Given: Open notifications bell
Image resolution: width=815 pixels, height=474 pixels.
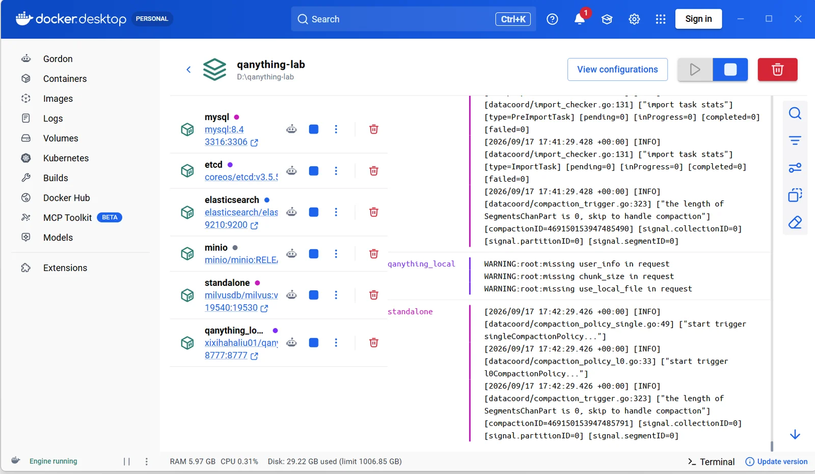Looking at the screenshot, I should pyautogui.click(x=580, y=19).
